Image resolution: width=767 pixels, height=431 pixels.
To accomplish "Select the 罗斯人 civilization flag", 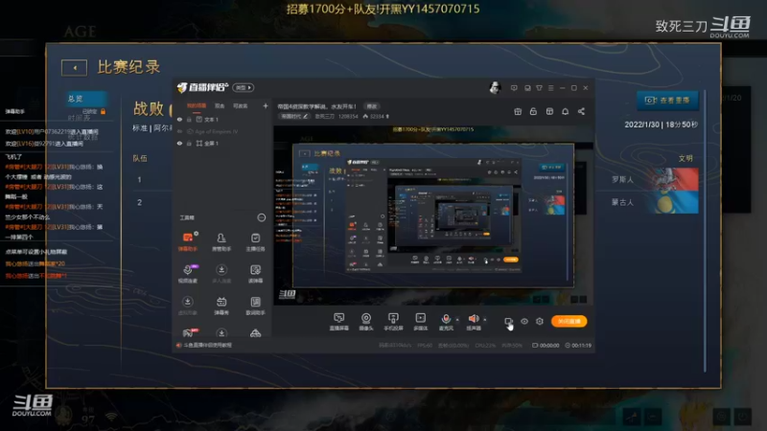I will coord(675,179).
